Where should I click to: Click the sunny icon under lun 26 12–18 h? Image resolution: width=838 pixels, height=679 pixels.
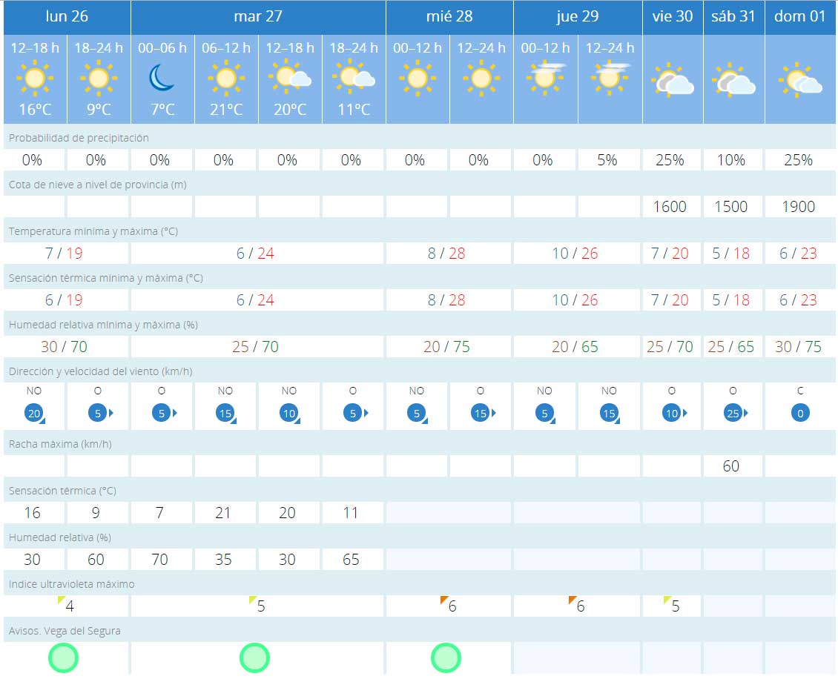[35, 77]
